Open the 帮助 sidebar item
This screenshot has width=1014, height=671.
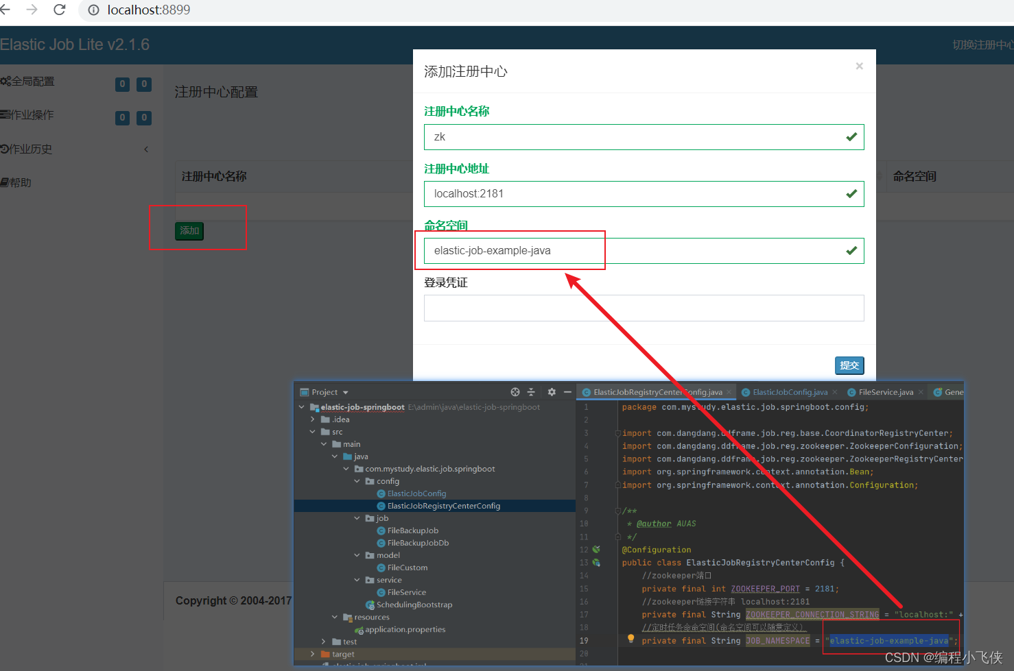click(16, 182)
